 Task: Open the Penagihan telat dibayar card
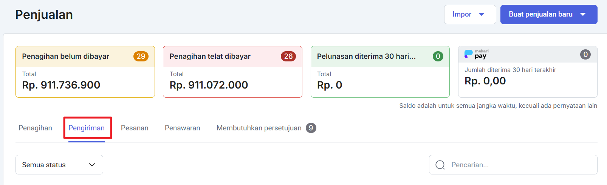[232, 72]
